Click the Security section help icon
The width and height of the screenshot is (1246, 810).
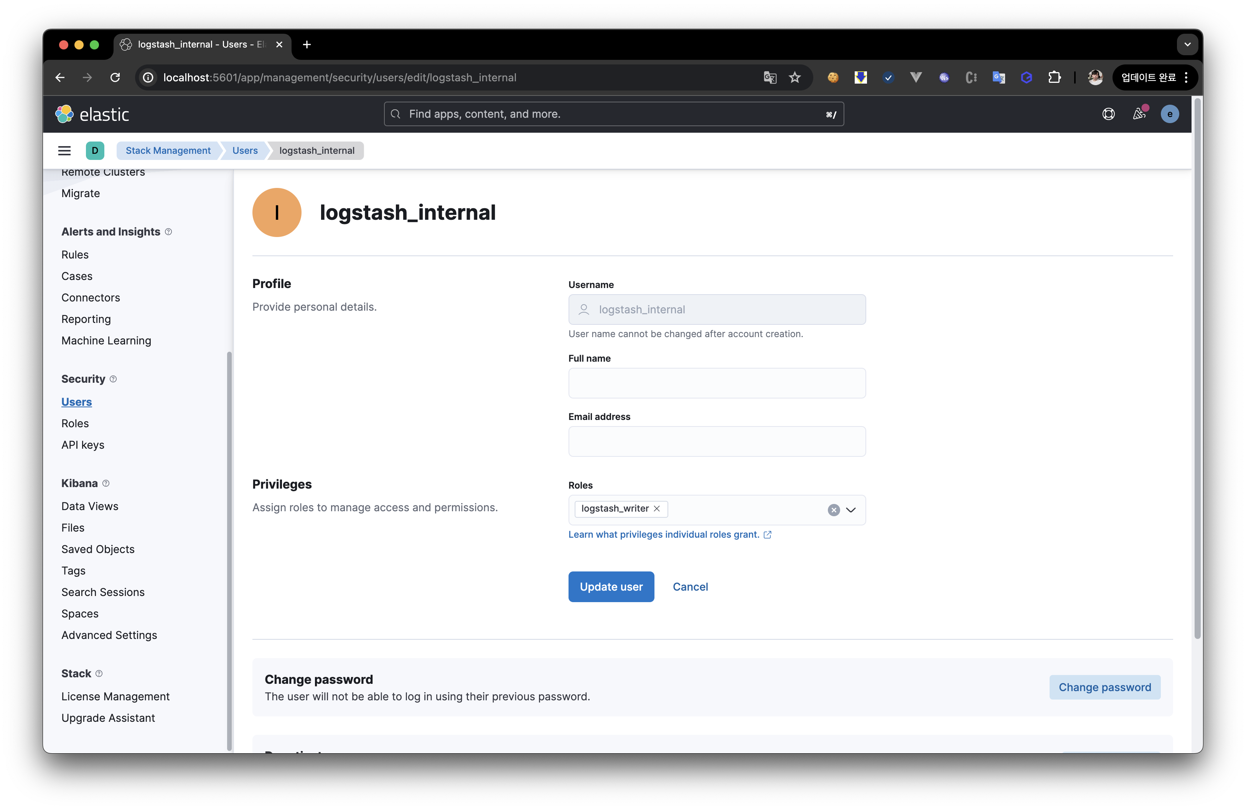pos(113,379)
